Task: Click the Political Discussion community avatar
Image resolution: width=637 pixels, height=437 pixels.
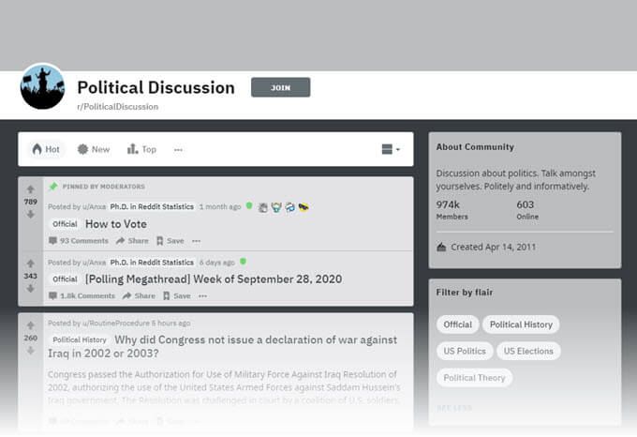Action: coord(43,86)
